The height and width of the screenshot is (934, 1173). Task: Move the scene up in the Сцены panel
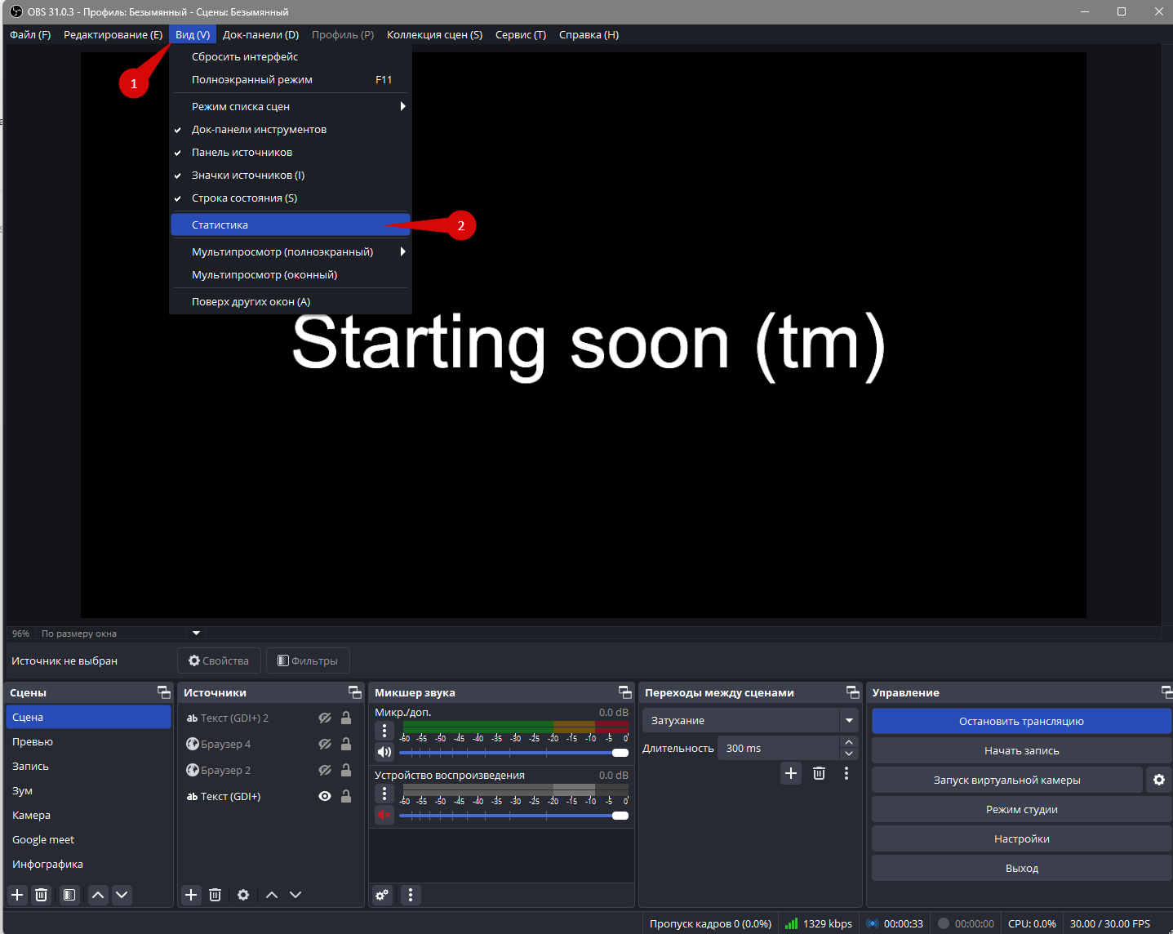point(98,895)
